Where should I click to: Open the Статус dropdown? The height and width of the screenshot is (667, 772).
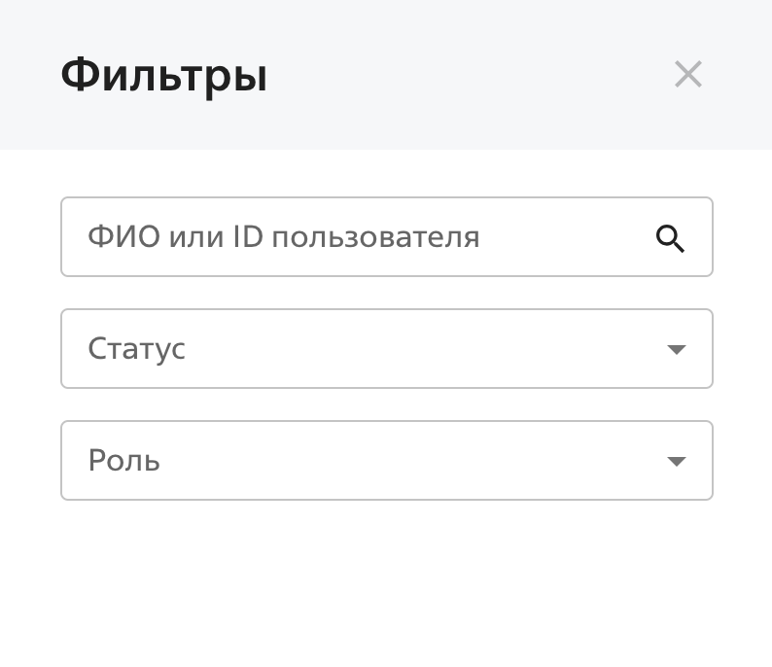tap(386, 349)
